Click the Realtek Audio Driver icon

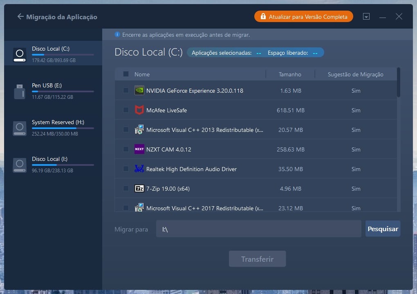click(139, 169)
